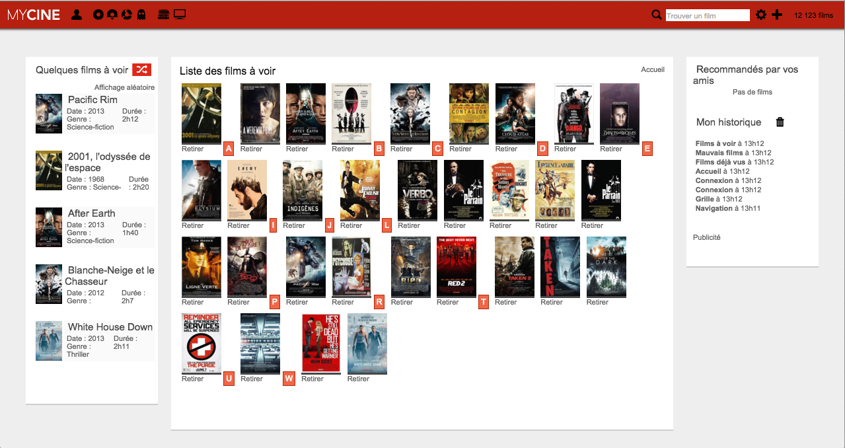Open settings via the gear icon

point(761,15)
